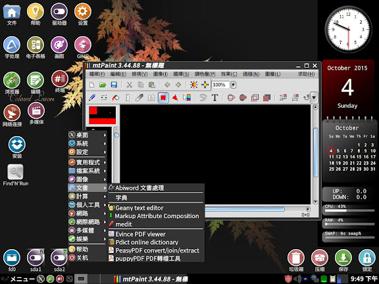
Task: Select the Polygon Selection tool
Action: coord(175,97)
